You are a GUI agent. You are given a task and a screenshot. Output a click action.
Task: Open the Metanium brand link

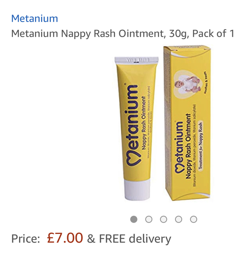click(x=35, y=18)
